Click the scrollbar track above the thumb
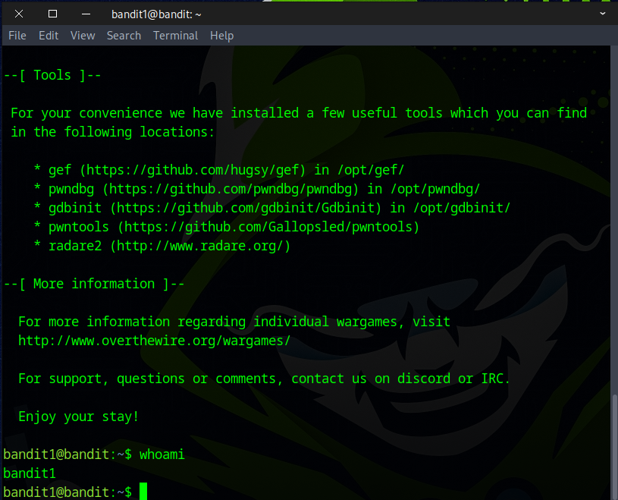This screenshot has width=618, height=500. (x=613, y=228)
